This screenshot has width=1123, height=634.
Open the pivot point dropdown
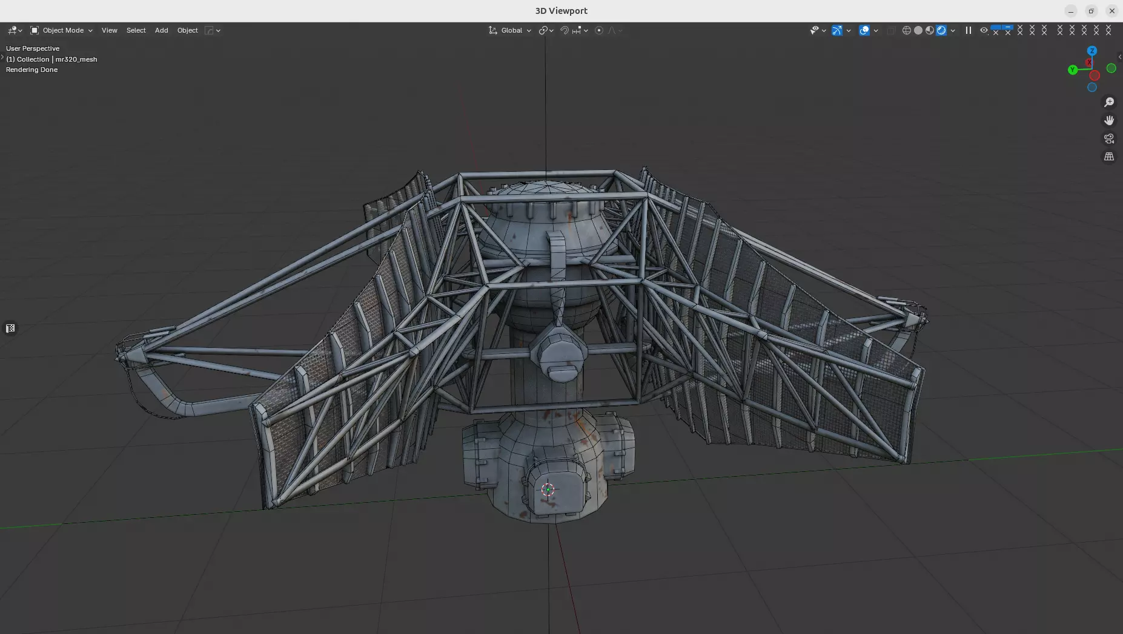point(546,30)
